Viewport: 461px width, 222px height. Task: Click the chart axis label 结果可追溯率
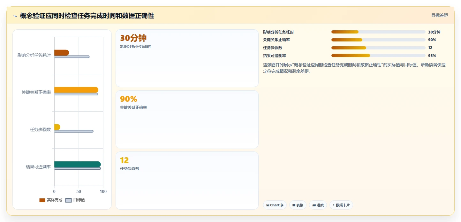tap(38, 167)
